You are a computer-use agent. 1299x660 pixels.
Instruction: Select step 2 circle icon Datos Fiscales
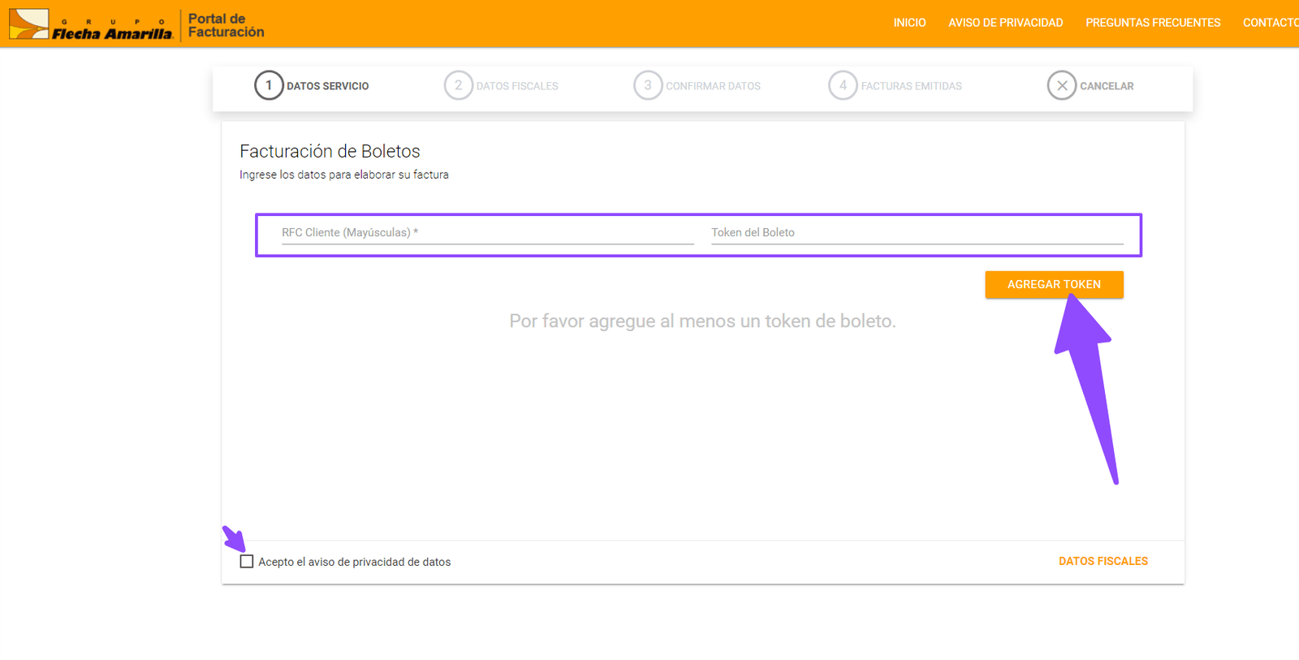click(x=459, y=85)
